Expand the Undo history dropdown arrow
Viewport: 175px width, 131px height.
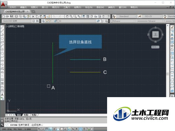57,16
